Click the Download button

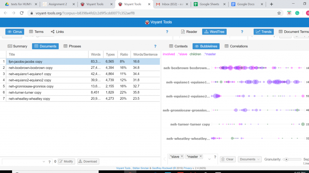[88, 161]
